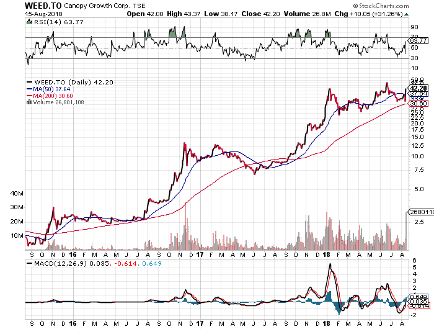Click the WEED.TO (Daily) 42.20 legend entry
The height and width of the screenshot is (329, 434).
[74, 82]
